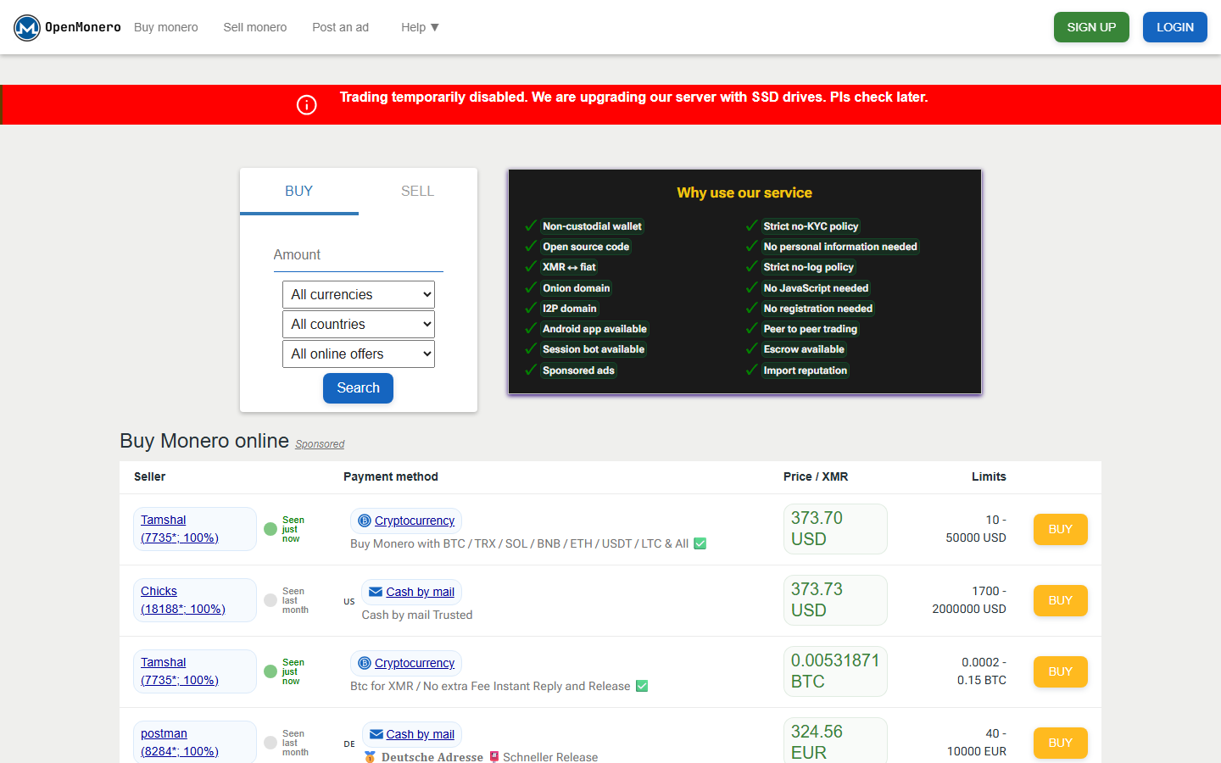Click the grey status dot for postman
This screenshot has height=763, width=1221.
click(270, 743)
